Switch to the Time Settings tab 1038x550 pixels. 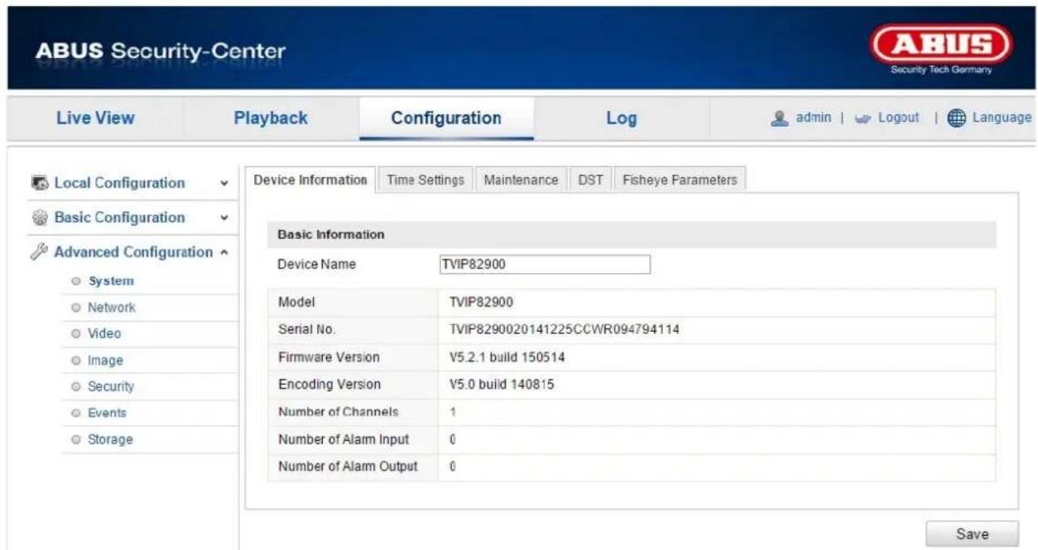(425, 179)
